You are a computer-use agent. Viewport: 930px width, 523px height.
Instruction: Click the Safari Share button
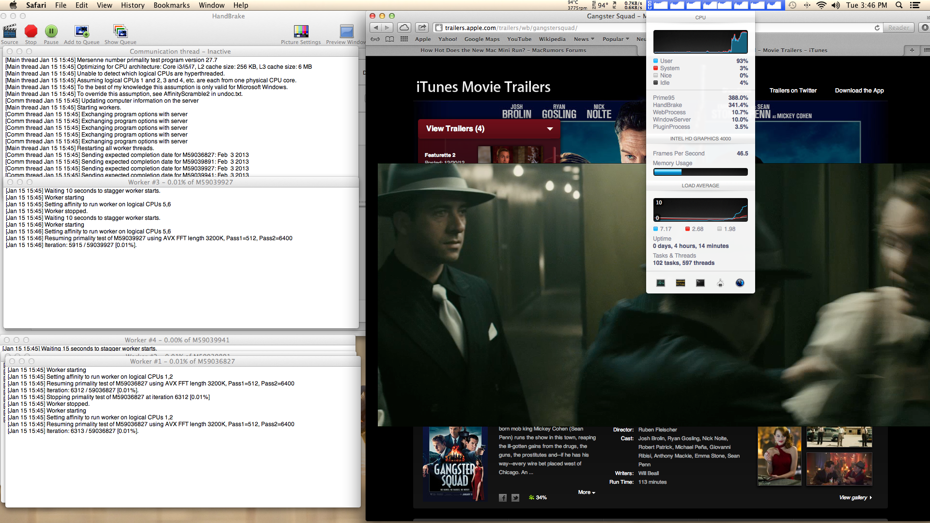pos(422,28)
